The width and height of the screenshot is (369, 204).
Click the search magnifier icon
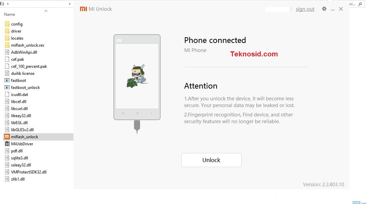coord(360,4)
